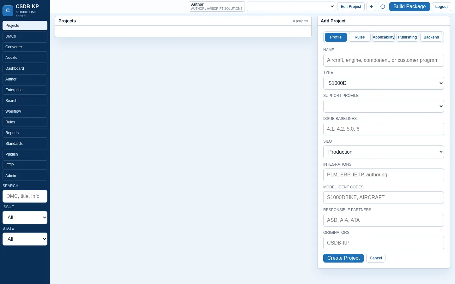The width and height of the screenshot is (455, 284).
Task: Click the plus add project icon
Action: 371,7
